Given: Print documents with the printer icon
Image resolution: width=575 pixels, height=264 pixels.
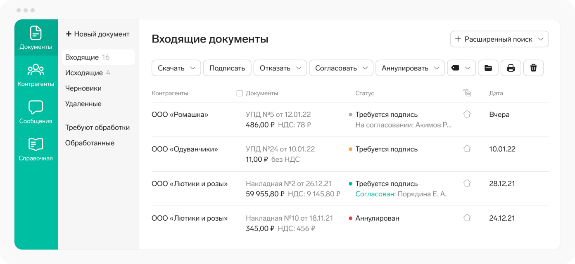Looking at the screenshot, I should [511, 68].
